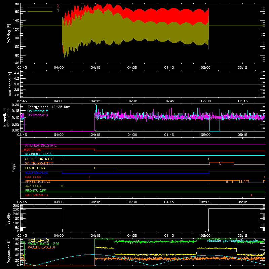269x269 pixels.
Task: Click the raised yellow FLARE_FLAG segment
Action: 106,167
